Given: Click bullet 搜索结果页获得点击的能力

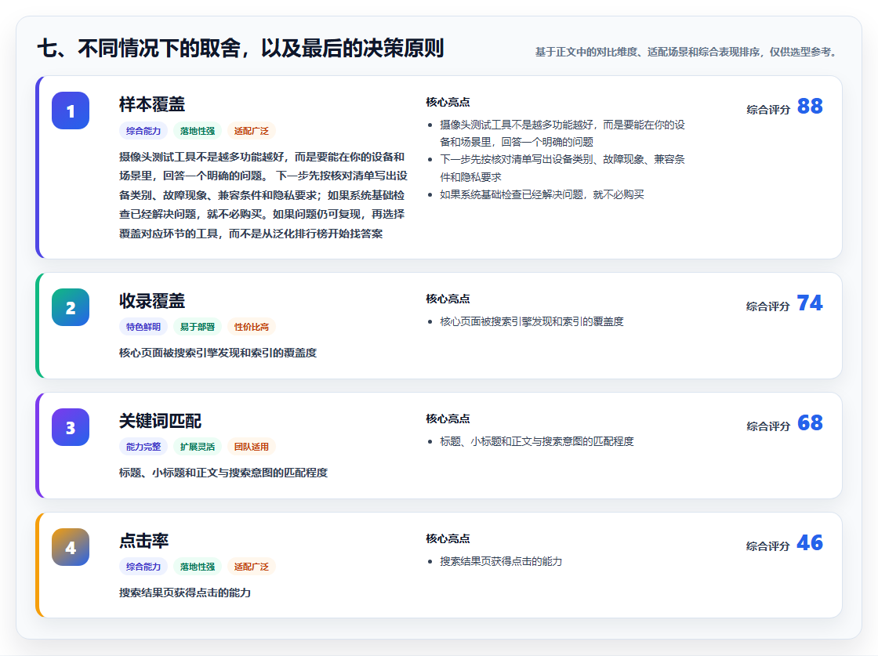Looking at the screenshot, I should tap(501, 561).
